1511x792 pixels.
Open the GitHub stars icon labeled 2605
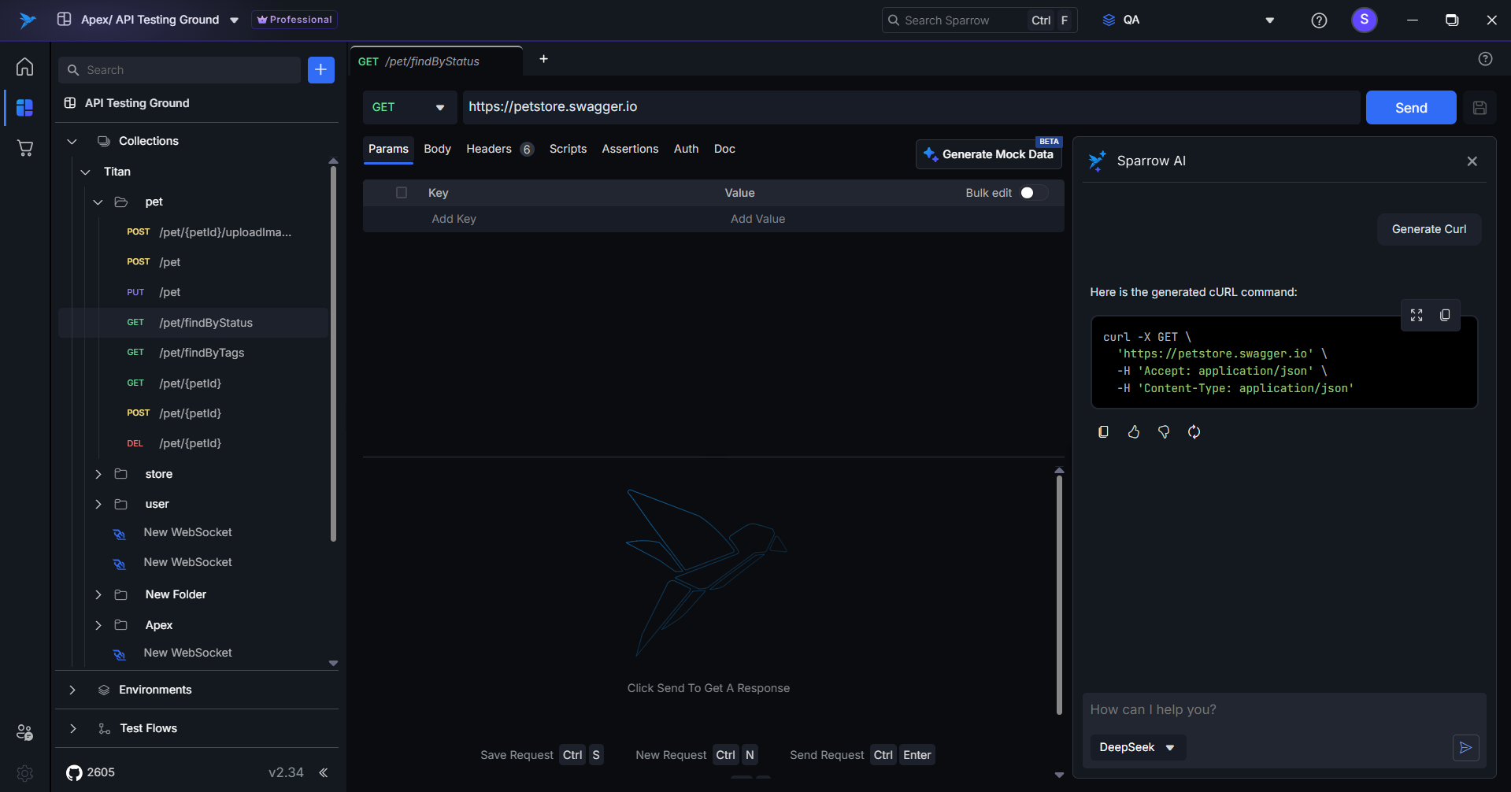click(75, 772)
